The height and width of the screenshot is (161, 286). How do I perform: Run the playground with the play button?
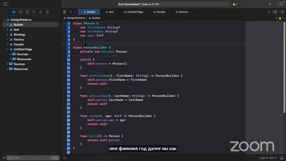click(x=65, y=158)
